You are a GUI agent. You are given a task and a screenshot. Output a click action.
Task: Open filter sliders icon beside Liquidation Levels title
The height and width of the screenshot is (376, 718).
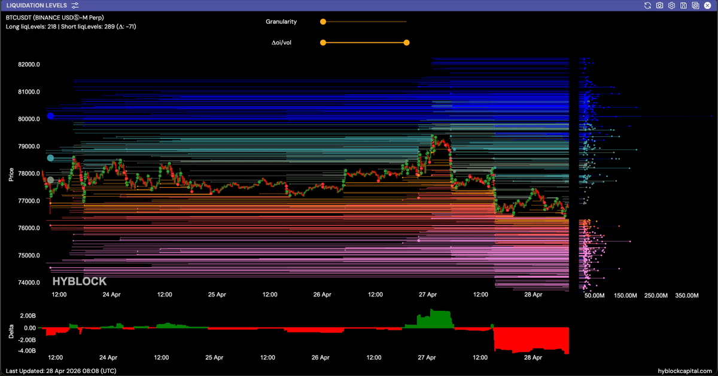tap(75, 5)
